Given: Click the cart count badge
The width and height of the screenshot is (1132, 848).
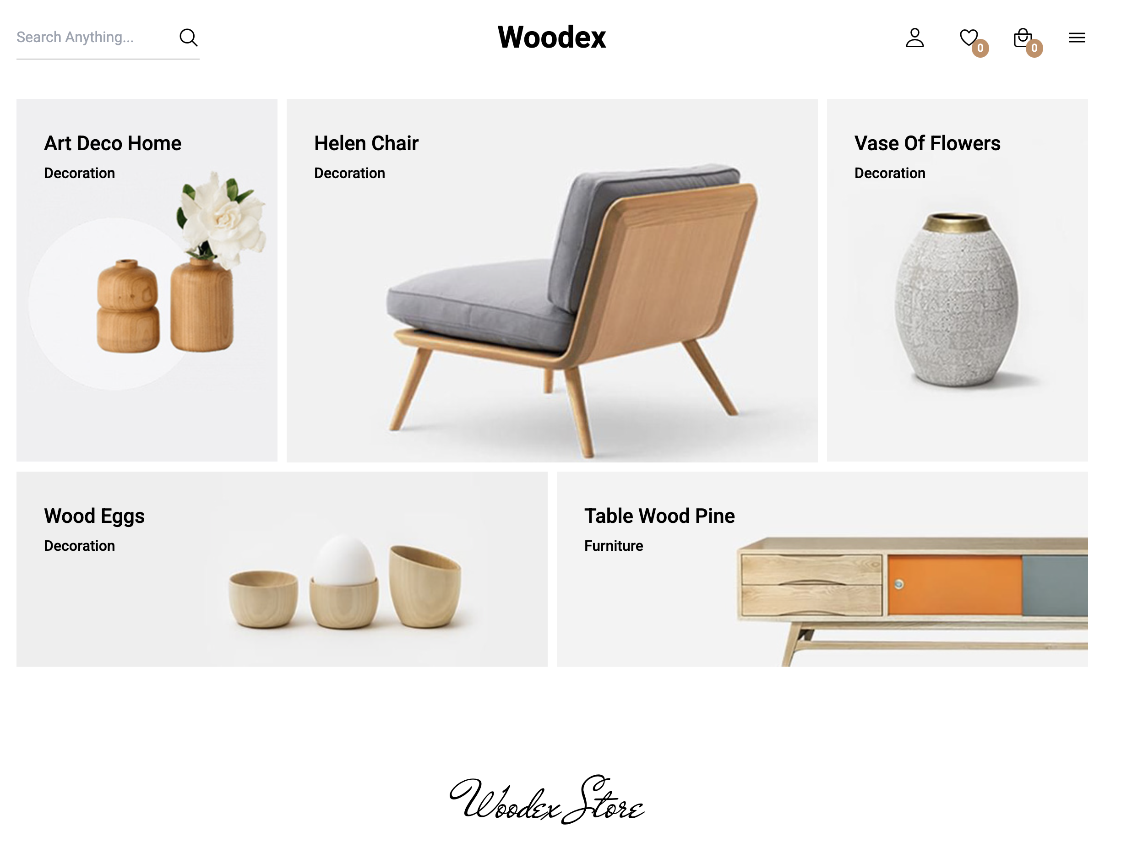Looking at the screenshot, I should (1034, 48).
